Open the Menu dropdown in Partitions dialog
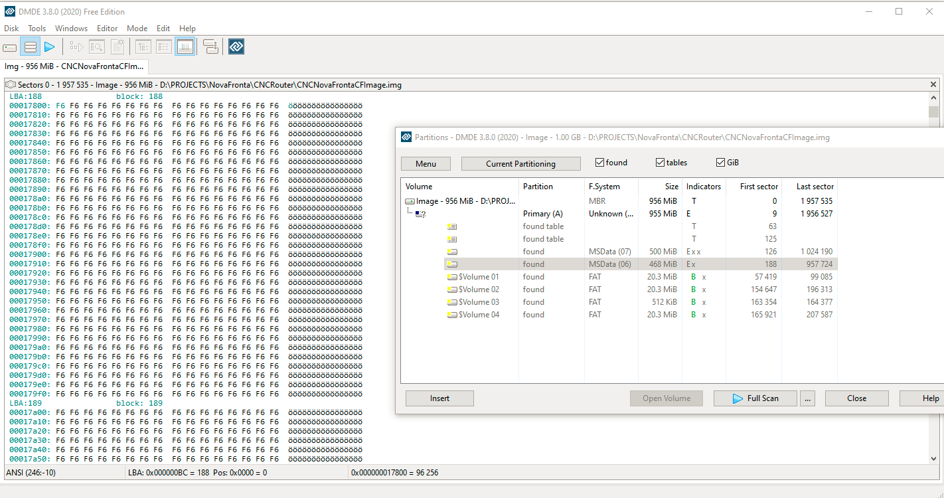Viewport: 944px width, 498px height. [x=426, y=164]
